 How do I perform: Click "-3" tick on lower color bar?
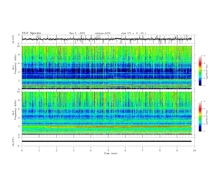pyautogui.click(x=204, y=101)
